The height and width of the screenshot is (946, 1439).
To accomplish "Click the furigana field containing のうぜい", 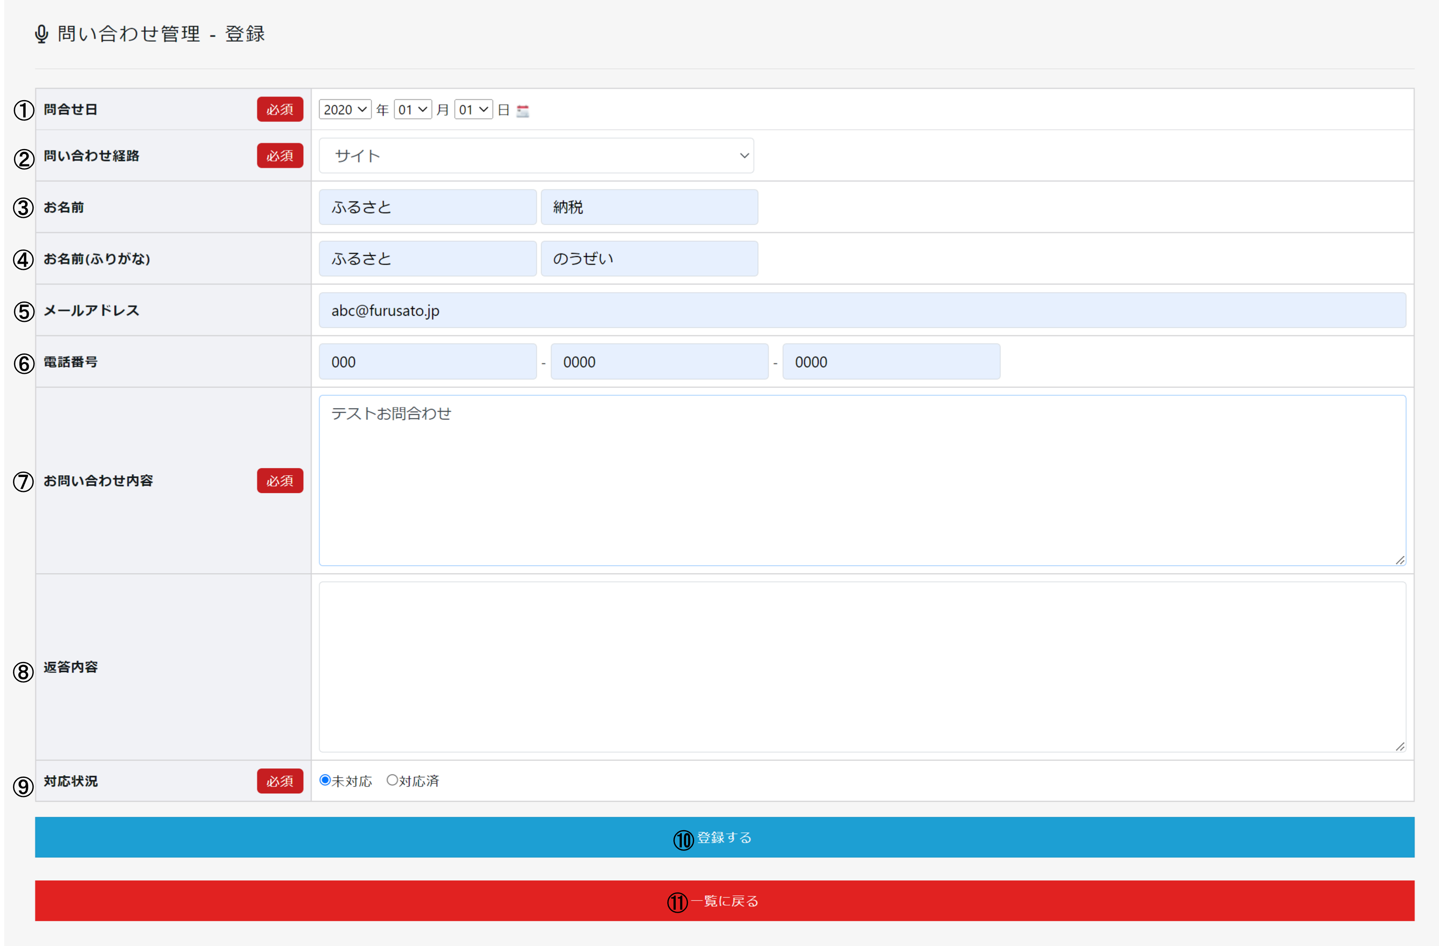I will [x=649, y=259].
